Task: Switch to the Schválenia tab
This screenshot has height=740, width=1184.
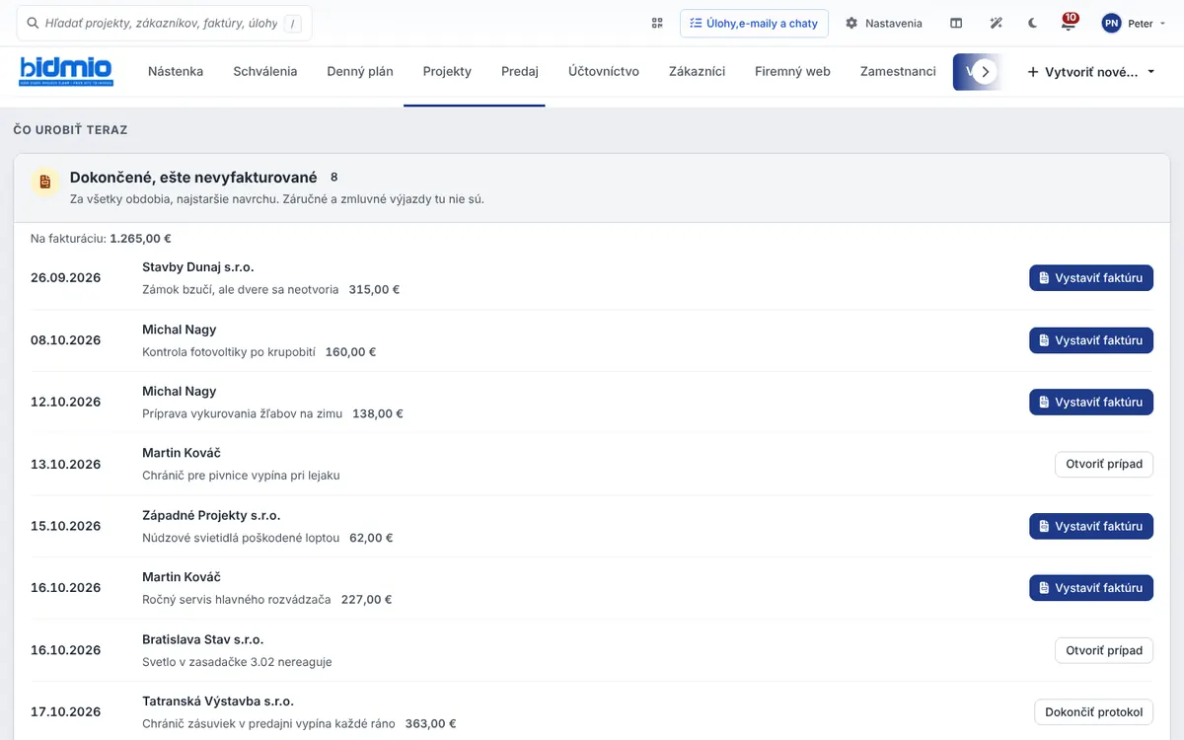Action: (265, 71)
